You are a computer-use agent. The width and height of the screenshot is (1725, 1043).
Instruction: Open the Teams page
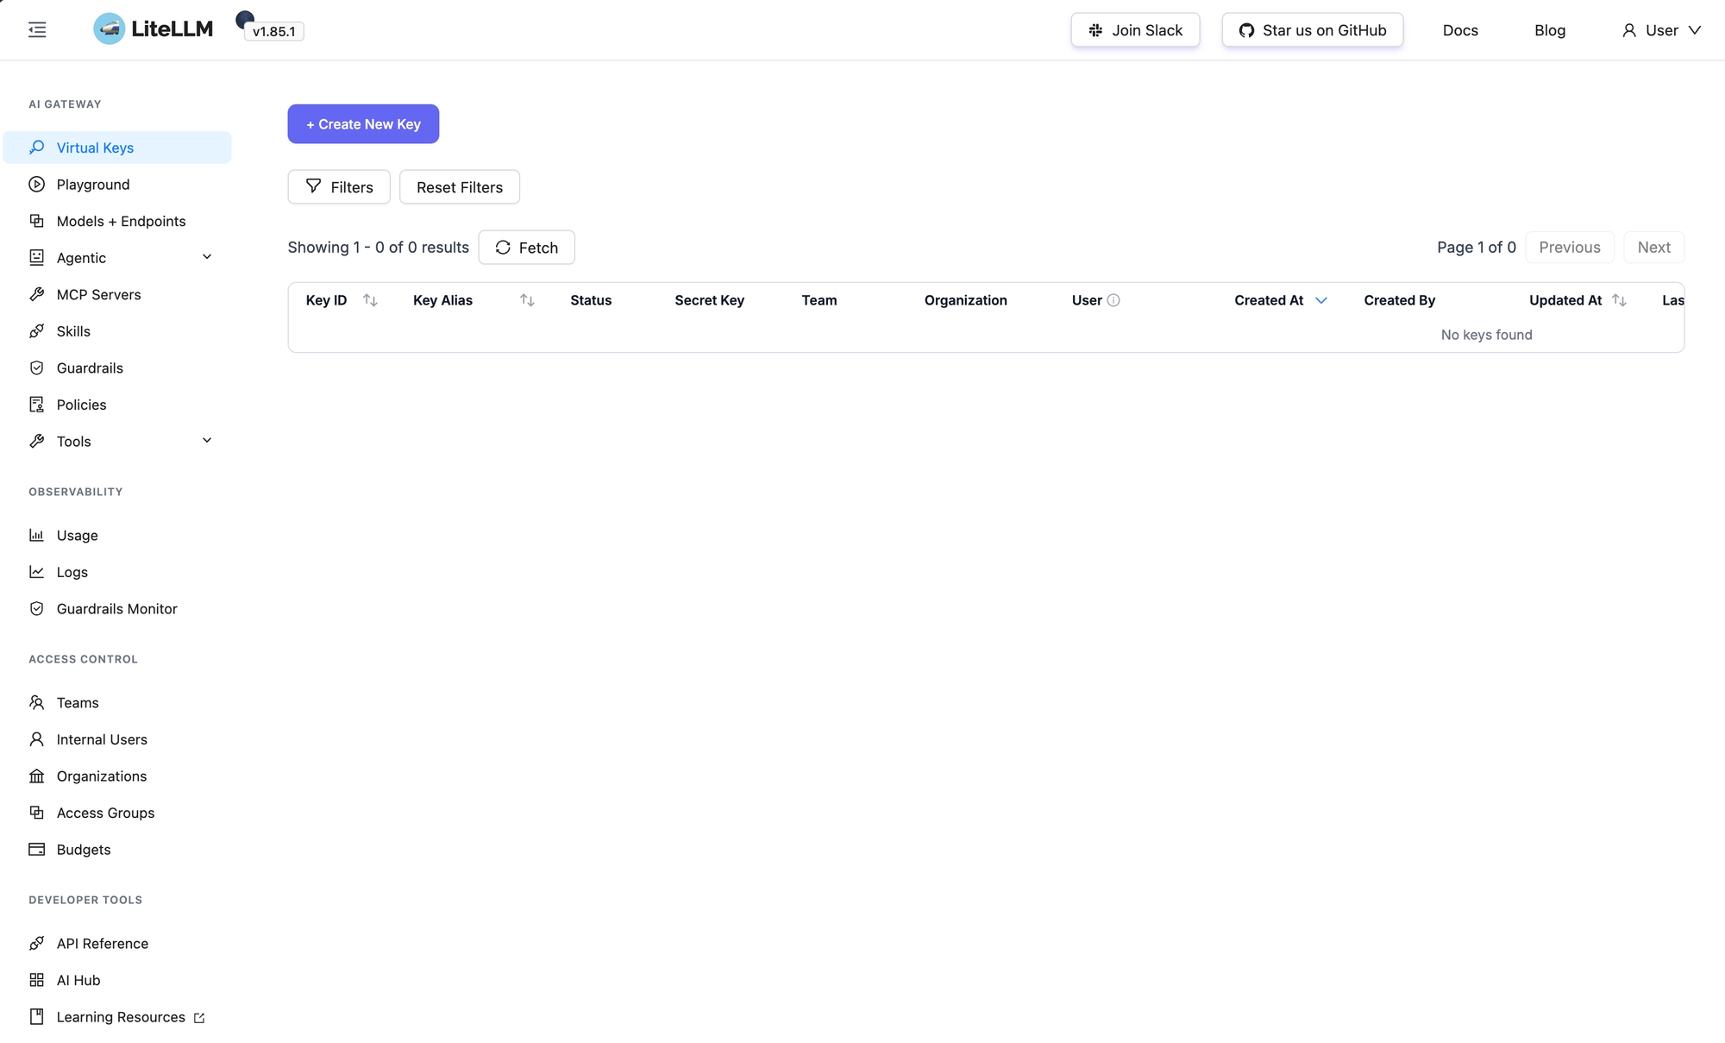(x=117, y=702)
